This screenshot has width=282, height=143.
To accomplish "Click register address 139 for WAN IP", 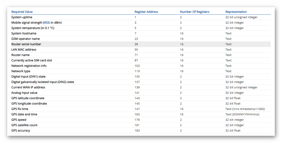I will tap(137, 87).
